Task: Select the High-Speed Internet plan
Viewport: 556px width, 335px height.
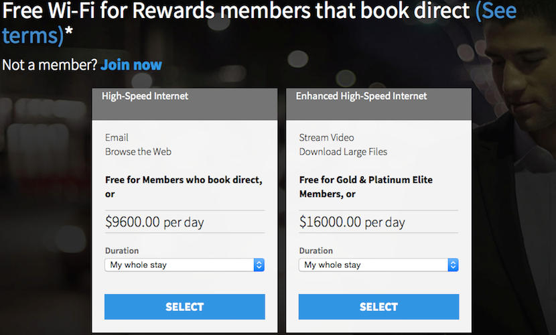Action: [x=184, y=307]
